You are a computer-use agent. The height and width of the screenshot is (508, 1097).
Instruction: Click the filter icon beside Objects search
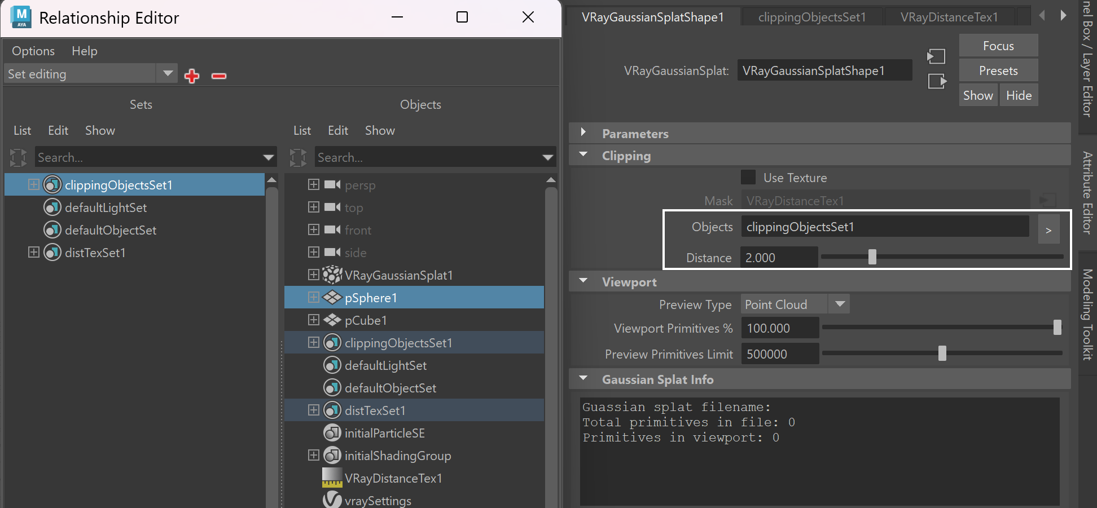298,157
